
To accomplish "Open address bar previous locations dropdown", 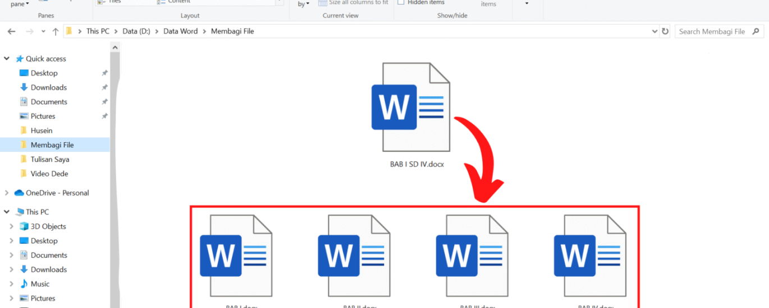I will pos(654,31).
